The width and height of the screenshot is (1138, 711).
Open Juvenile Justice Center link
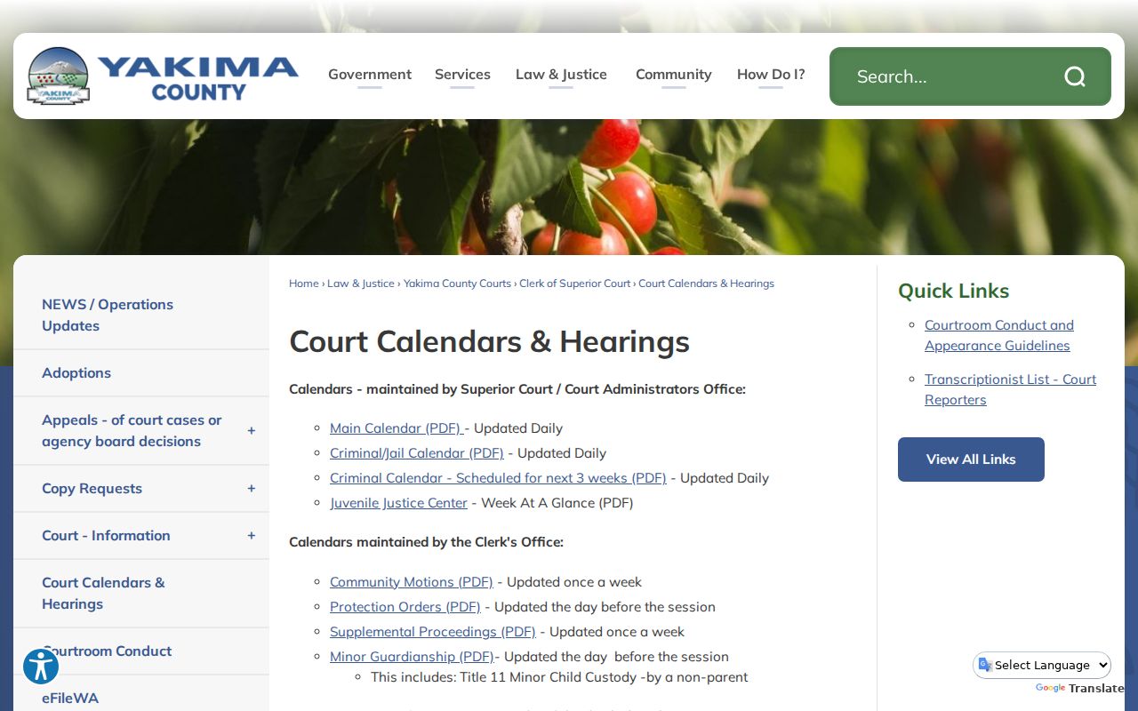pyautogui.click(x=398, y=503)
